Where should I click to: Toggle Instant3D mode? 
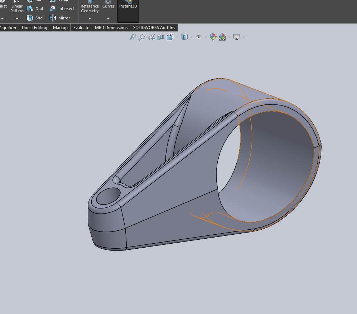coord(128,6)
